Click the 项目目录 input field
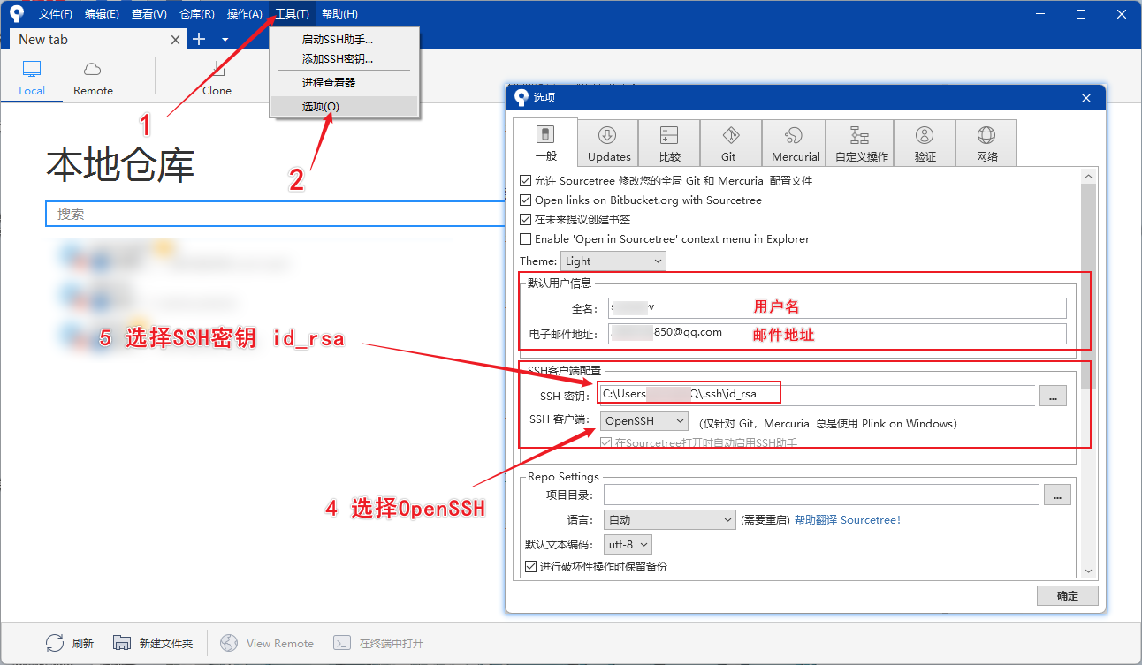The height and width of the screenshot is (665, 1142). (x=821, y=495)
